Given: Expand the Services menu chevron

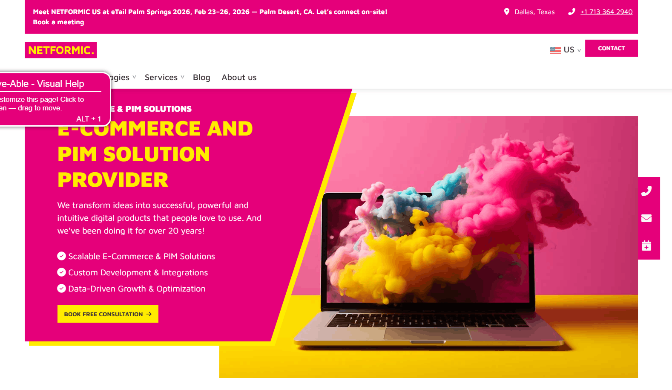Looking at the screenshot, I should 182,77.
